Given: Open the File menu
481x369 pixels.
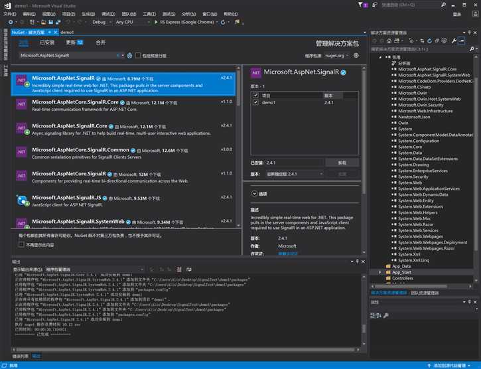Looking at the screenshot, I should (x=9, y=14).
